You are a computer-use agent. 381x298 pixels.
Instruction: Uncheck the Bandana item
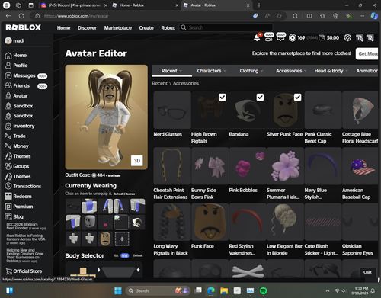(x=260, y=98)
